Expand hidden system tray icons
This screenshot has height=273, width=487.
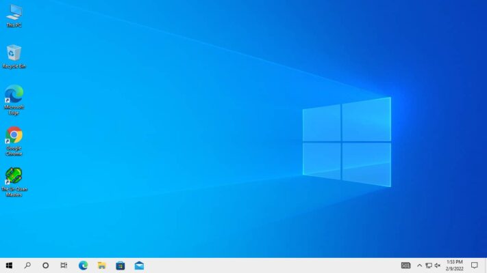pos(419,265)
